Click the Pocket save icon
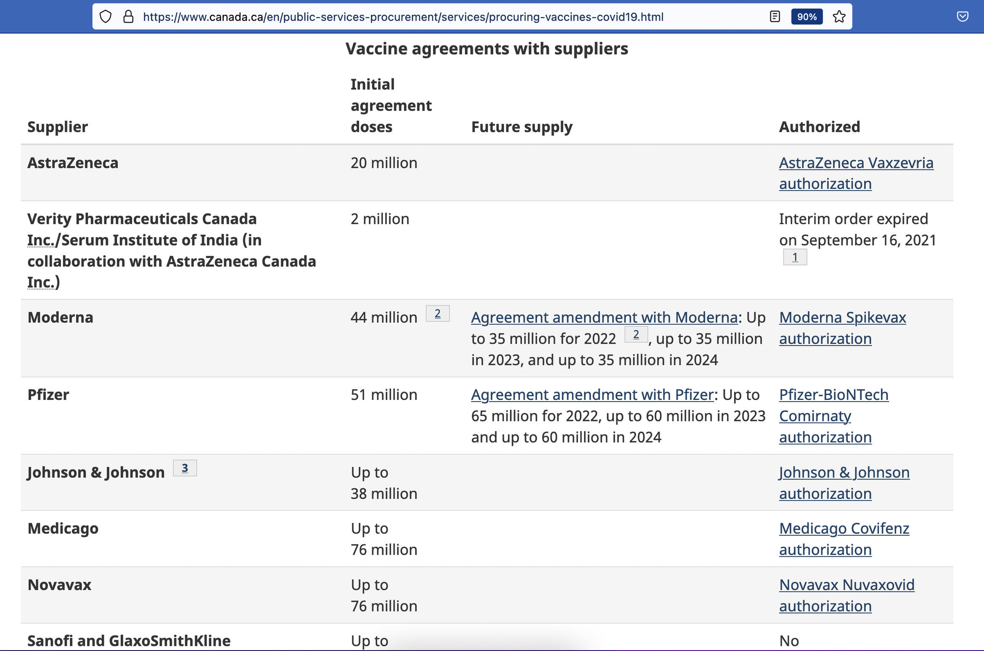 963,17
